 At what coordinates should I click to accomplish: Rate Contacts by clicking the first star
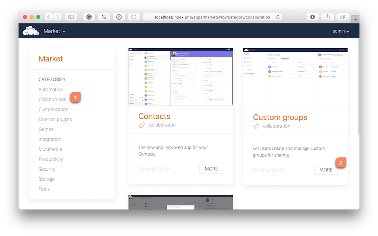click(x=141, y=169)
